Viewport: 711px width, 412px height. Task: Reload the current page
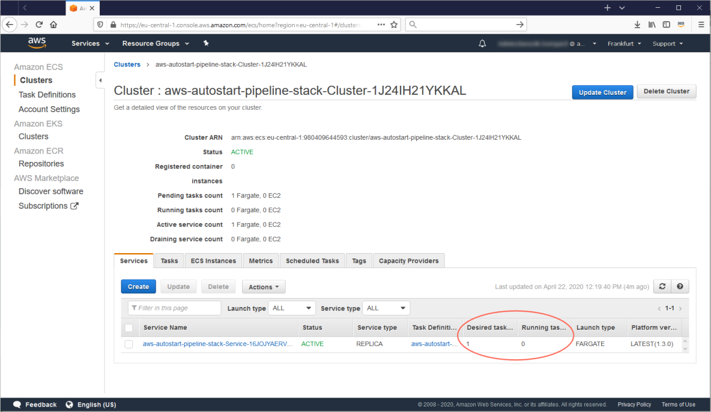point(39,25)
